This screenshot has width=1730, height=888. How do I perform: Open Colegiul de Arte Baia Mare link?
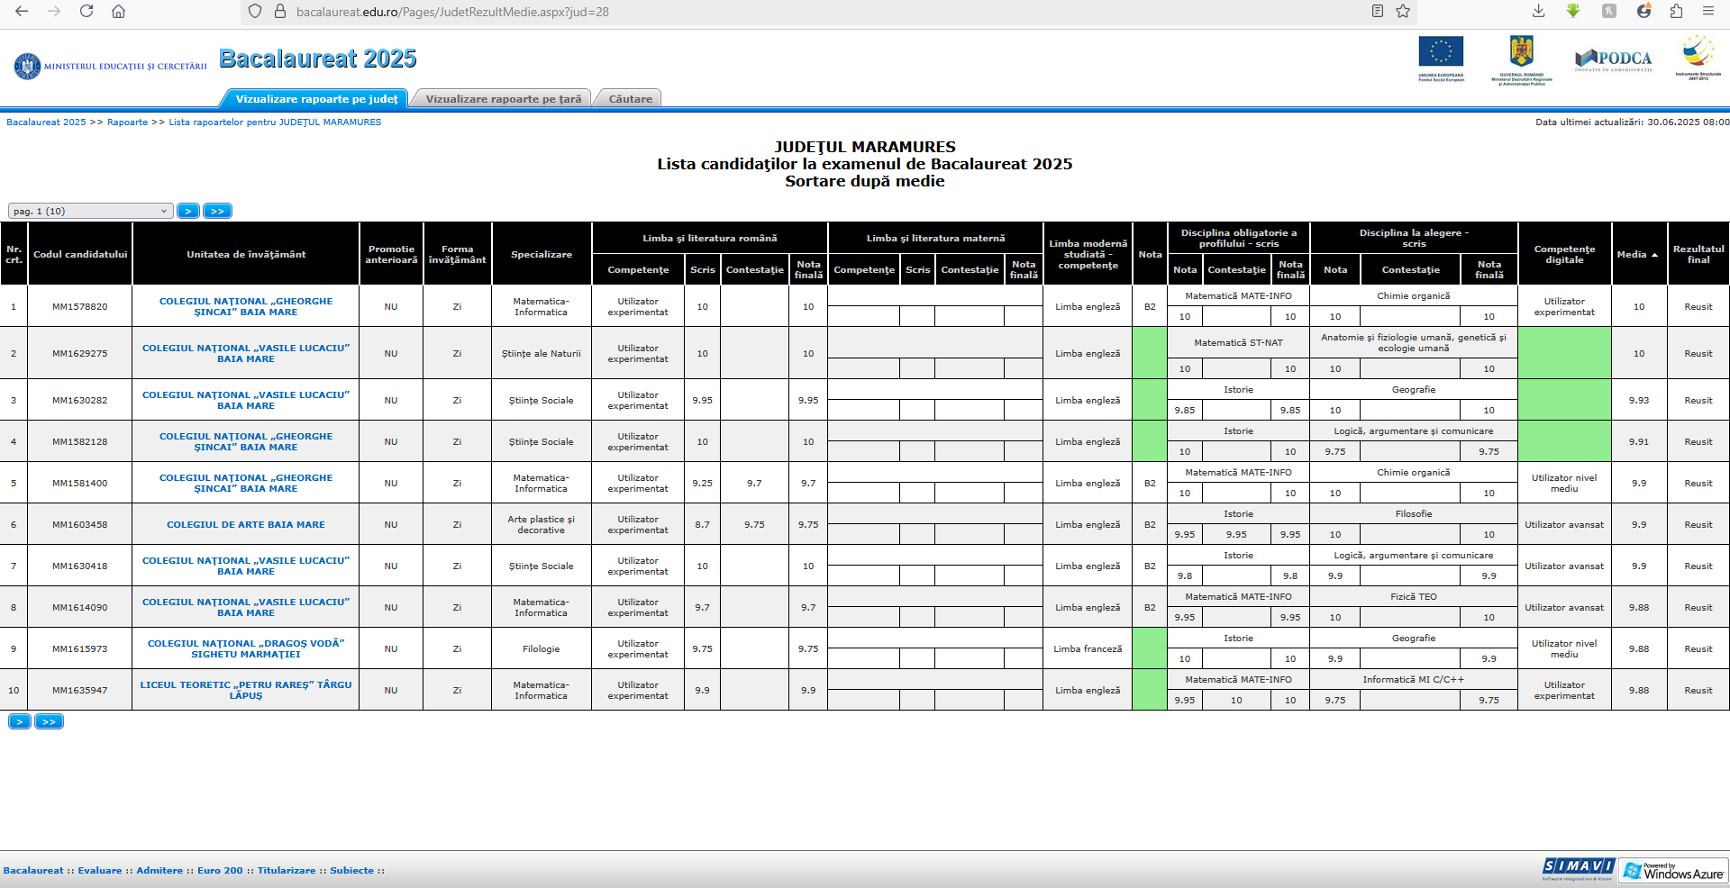(x=246, y=524)
